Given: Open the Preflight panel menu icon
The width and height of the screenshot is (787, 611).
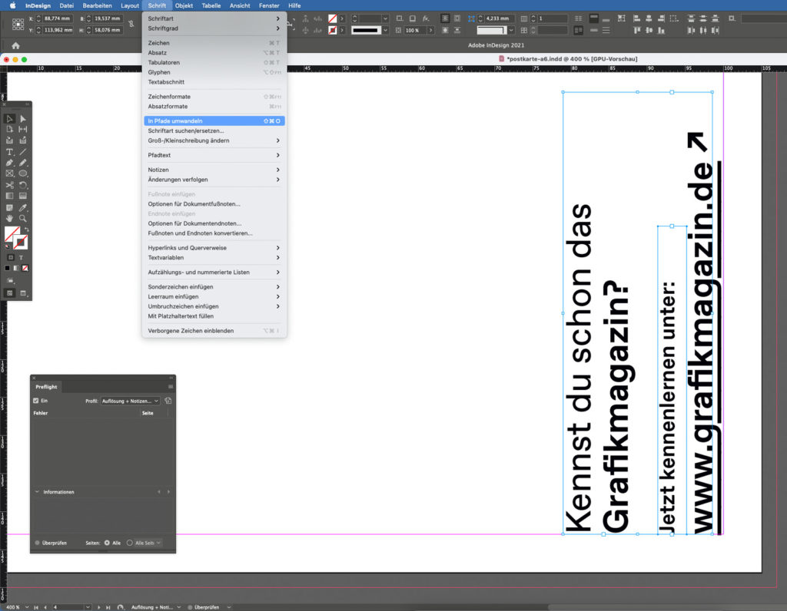Looking at the screenshot, I should click(171, 387).
